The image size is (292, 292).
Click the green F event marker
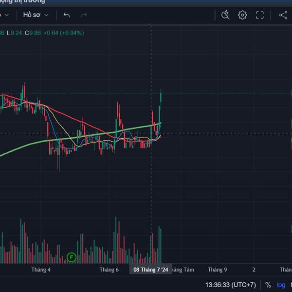click(72, 257)
